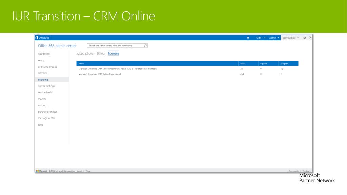This screenshot has width=347, height=195.
Task: Click the valid count 250
Action: pos(242,74)
